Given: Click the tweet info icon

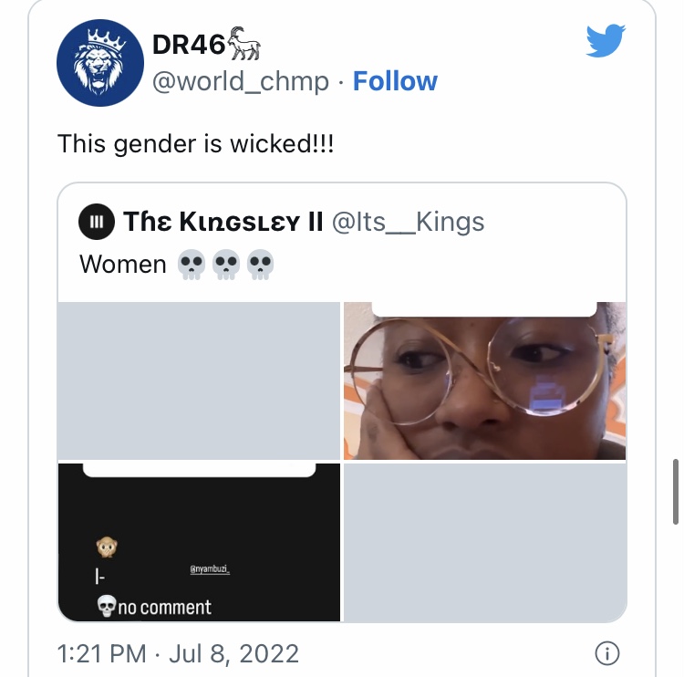Looking at the screenshot, I should [x=606, y=653].
